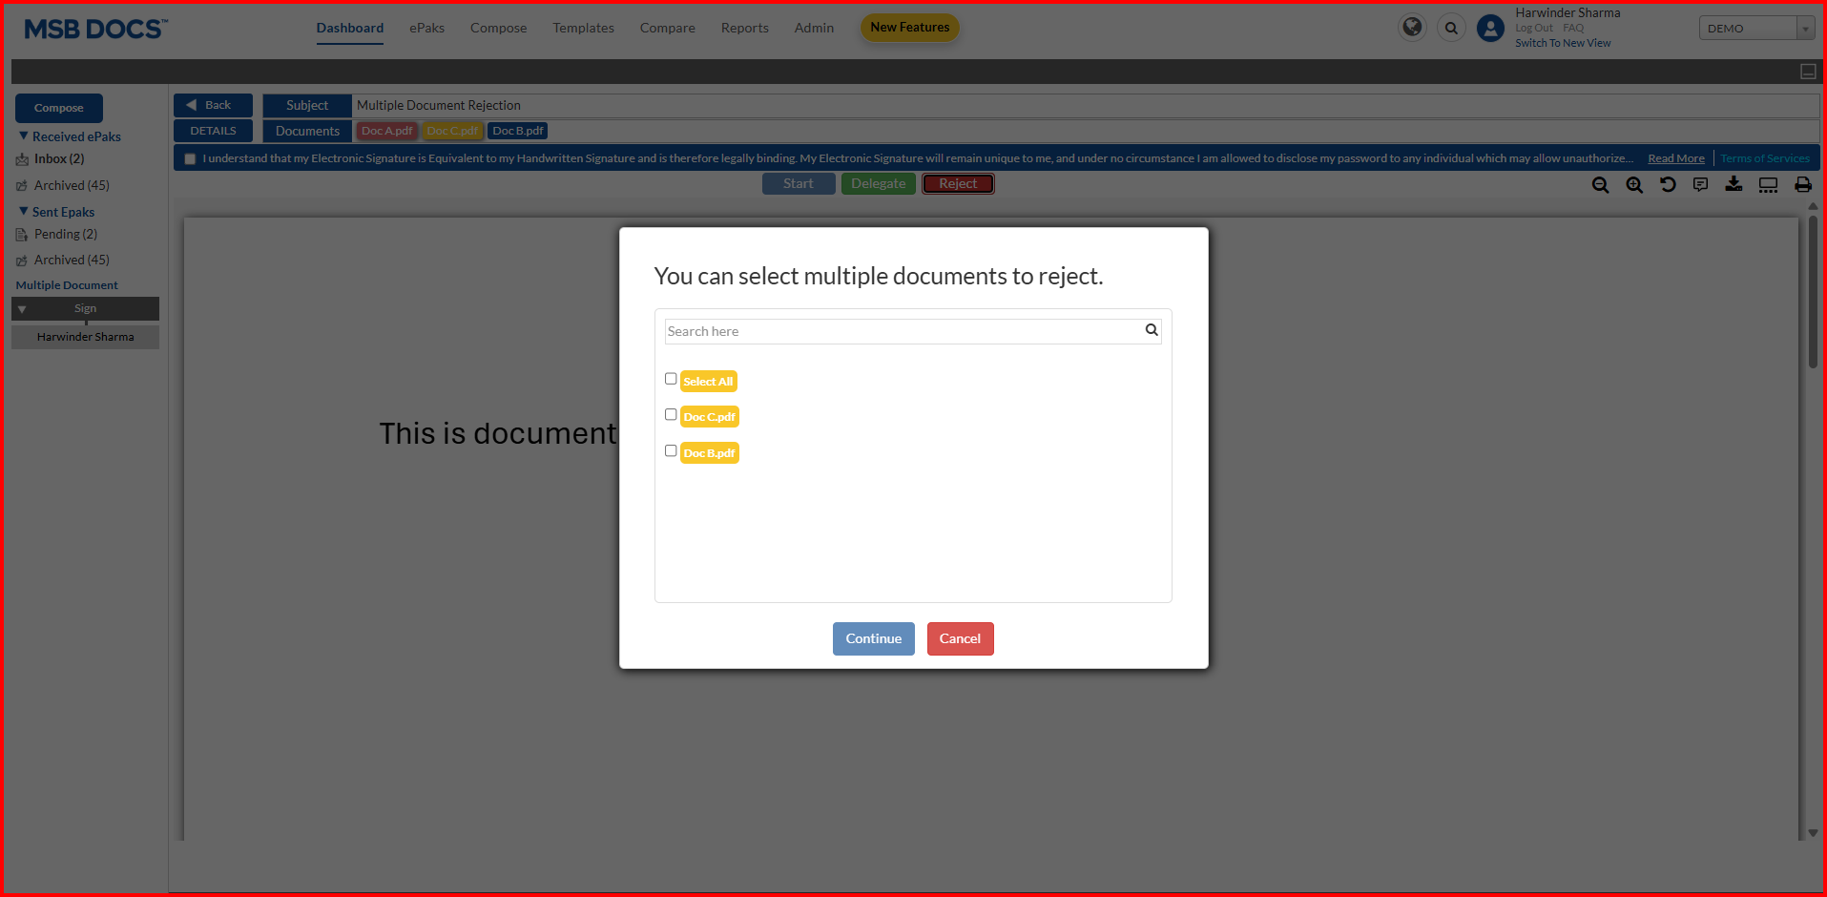Screen dimensions: 1827x897
Task: Click the Switch To New View link
Action: [1562, 44]
